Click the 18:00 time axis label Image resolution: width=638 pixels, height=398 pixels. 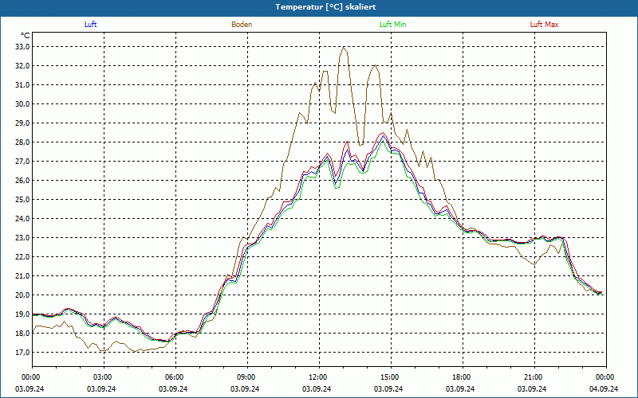tap(463, 377)
